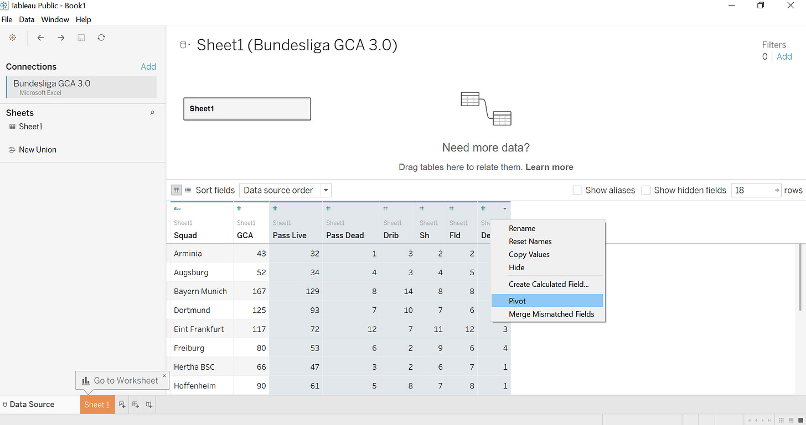Add a new story tab icon
The width and height of the screenshot is (806, 425).
pyautogui.click(x=149, y=405)
